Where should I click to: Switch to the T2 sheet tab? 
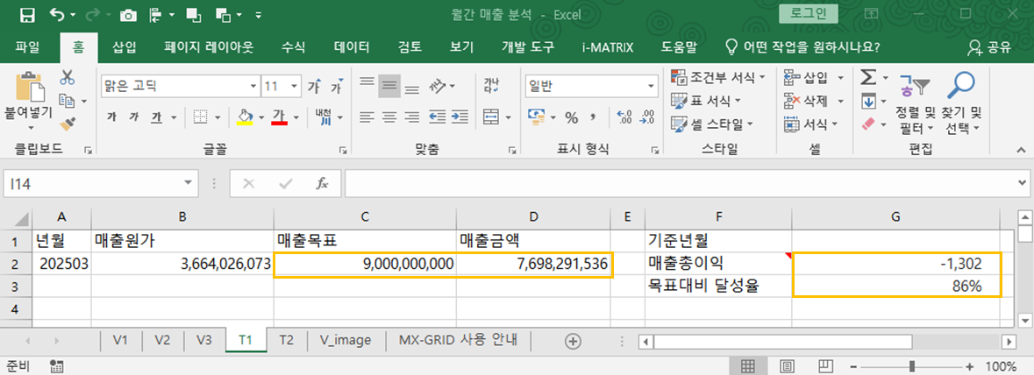[286, 341]
